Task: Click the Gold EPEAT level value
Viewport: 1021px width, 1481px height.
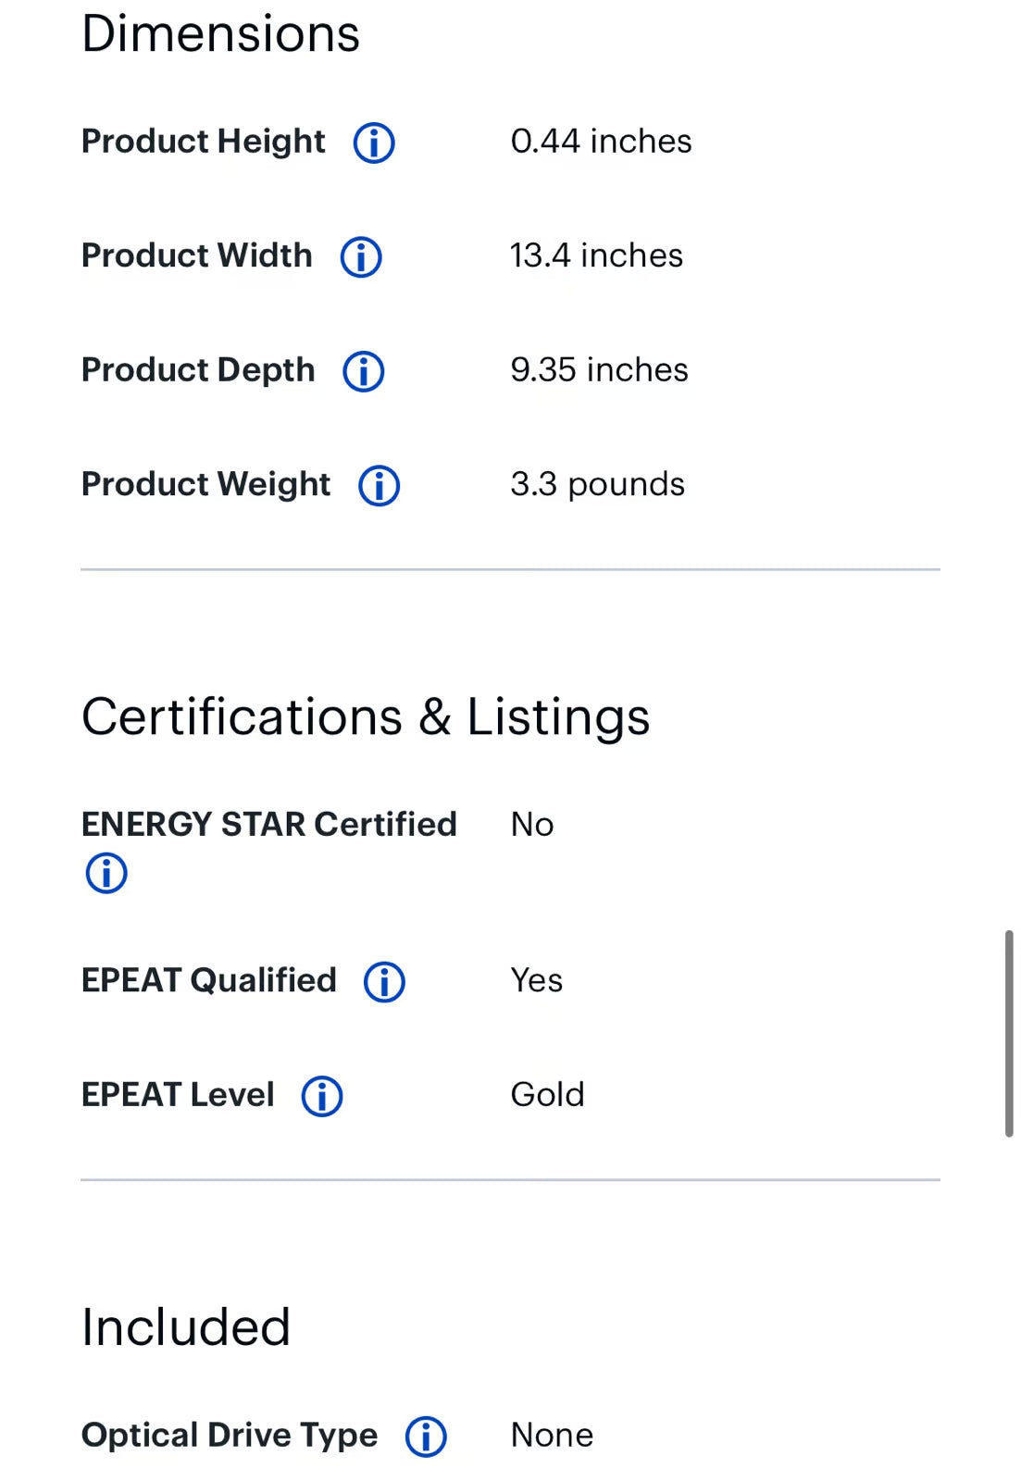Action: [x=547, y=1095]
